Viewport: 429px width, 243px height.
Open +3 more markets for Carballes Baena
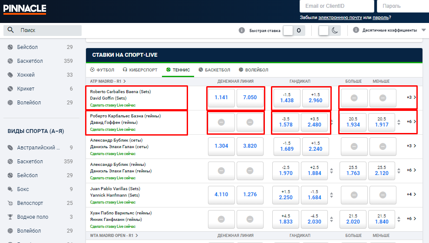click(x=411, y=97)
